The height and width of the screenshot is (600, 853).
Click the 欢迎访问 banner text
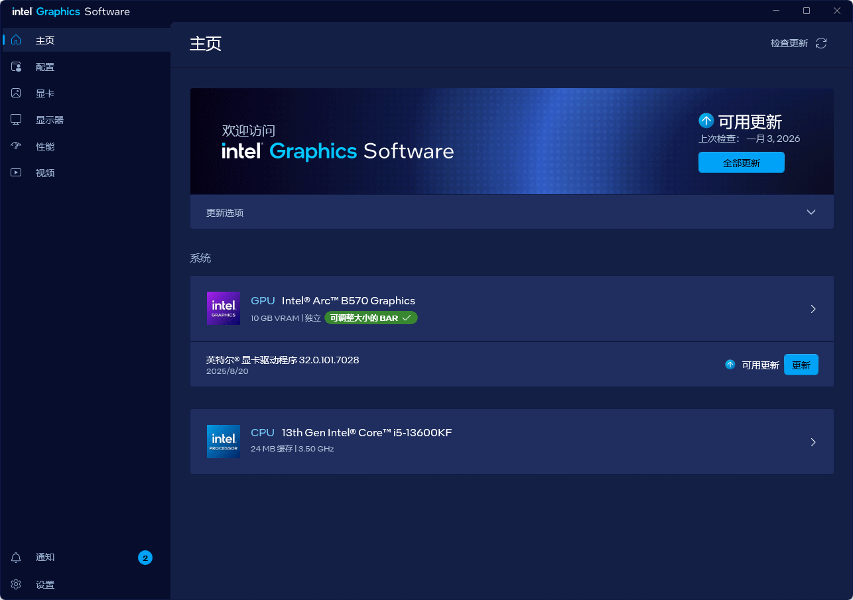[x=249, y=131]
